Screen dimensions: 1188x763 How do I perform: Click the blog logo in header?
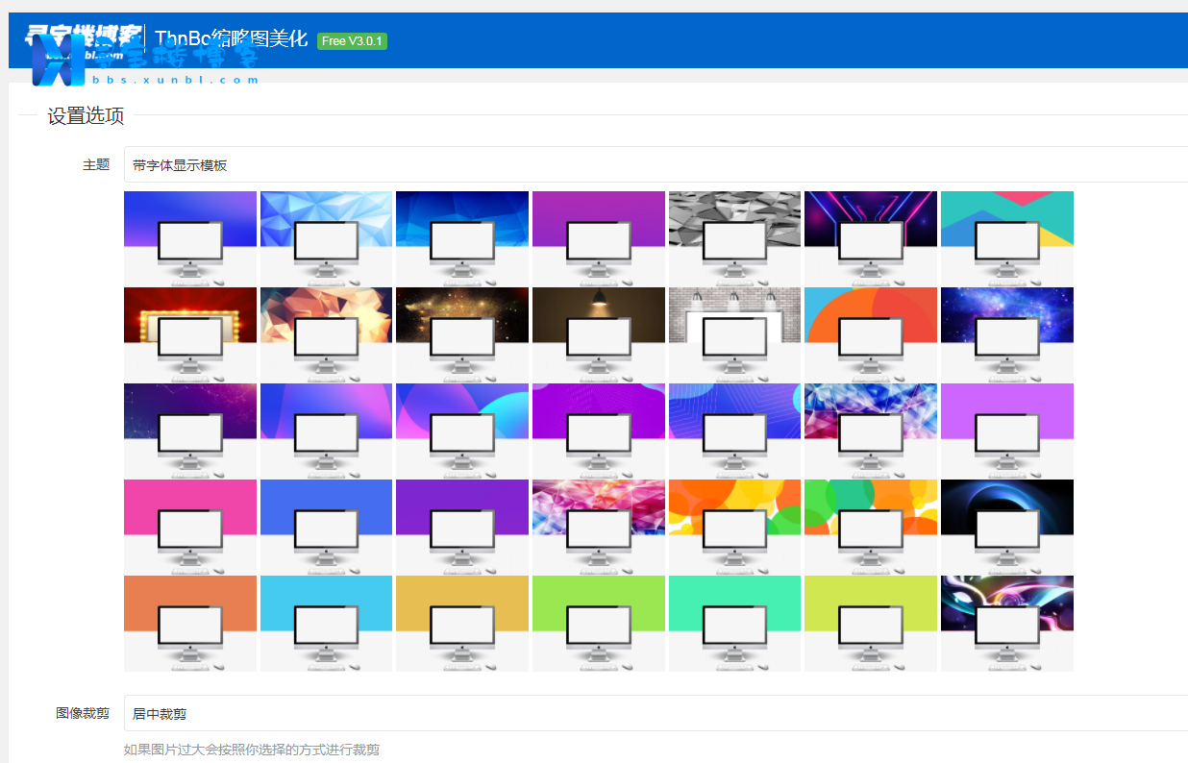click(x=85, y=43)
